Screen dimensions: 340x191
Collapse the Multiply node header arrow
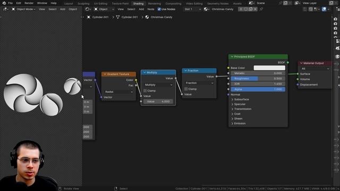click(x=144, y=72)
